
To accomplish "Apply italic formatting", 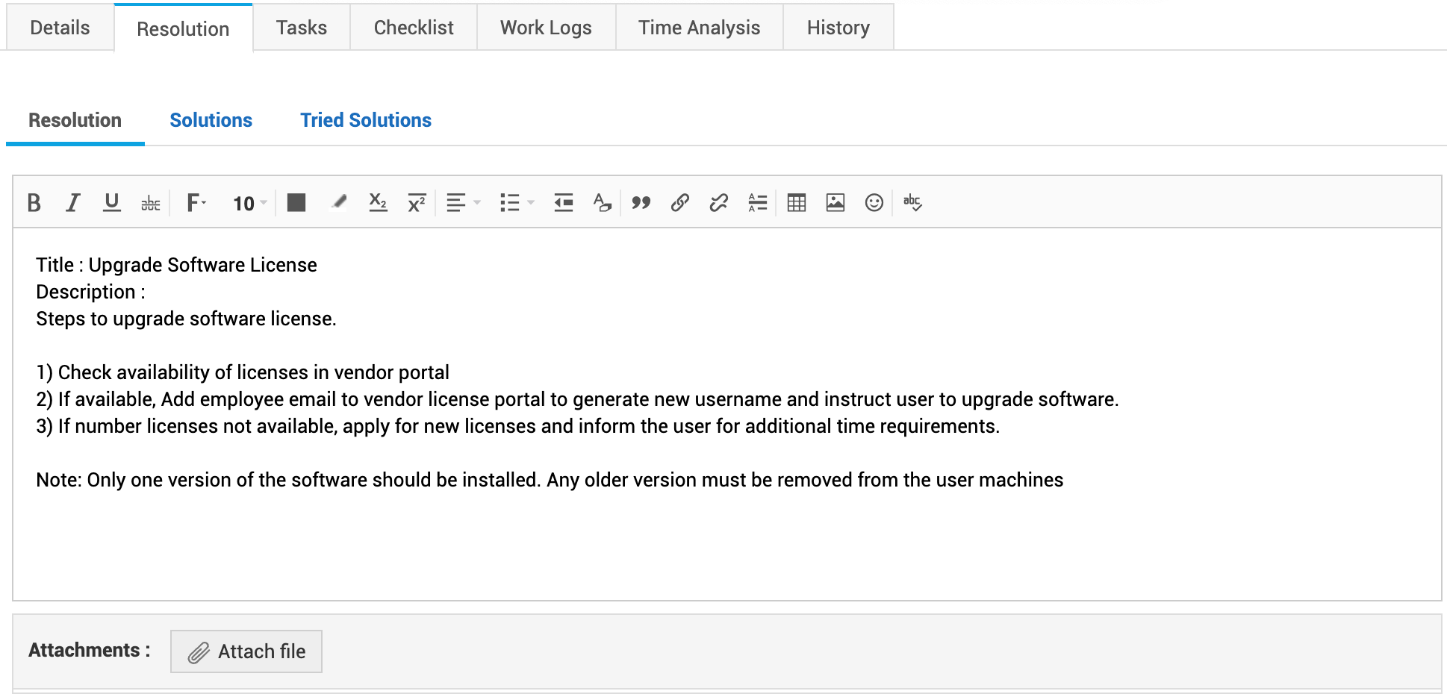I will 72,203.
